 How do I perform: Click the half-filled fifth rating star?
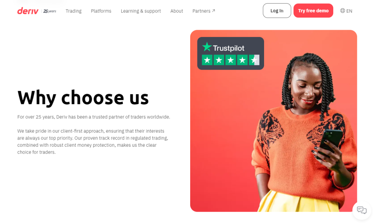pos(254,60)
